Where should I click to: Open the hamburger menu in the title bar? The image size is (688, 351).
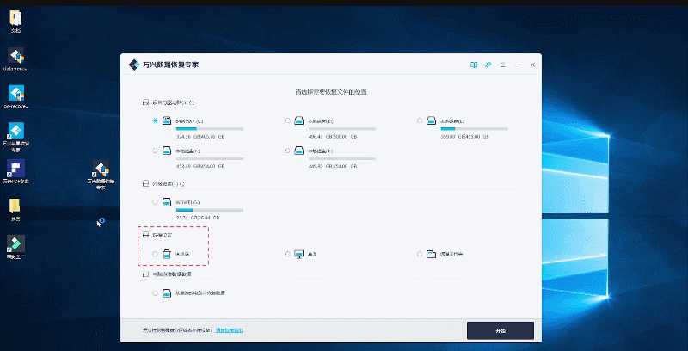[x=503, y=65]
